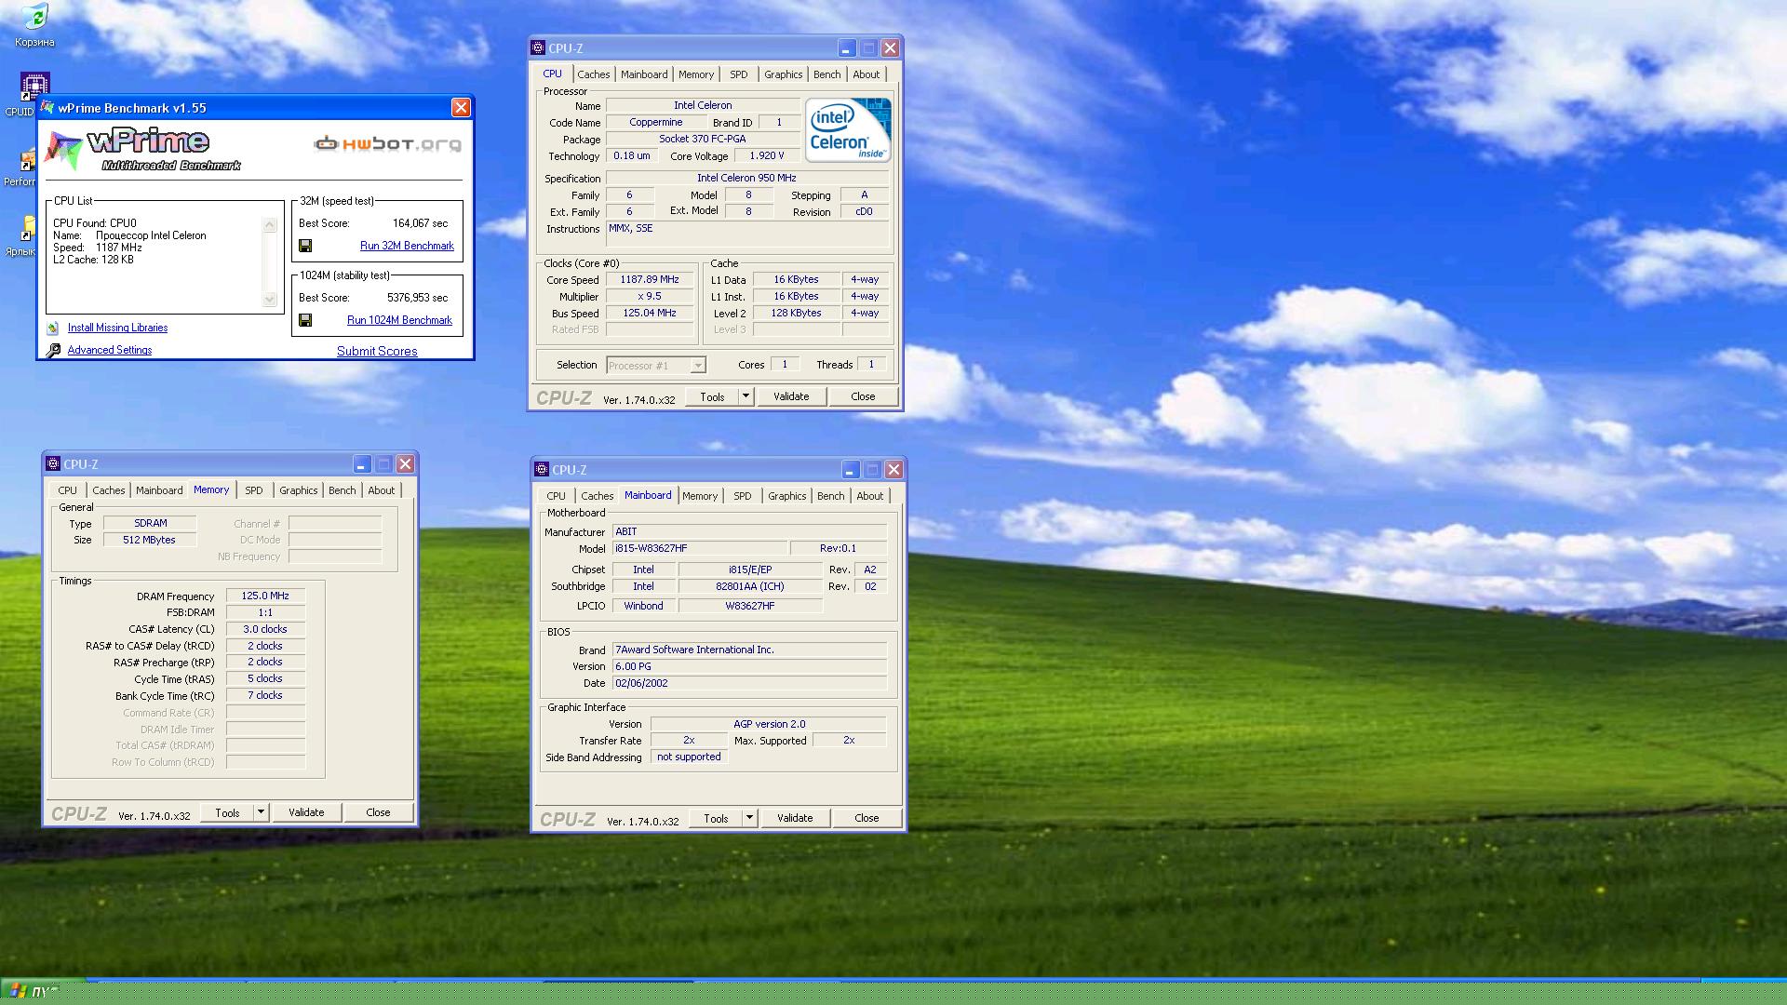Screen dimensions: 1787x1005
Task: Open SPD tab in processor CPU-Z window
Action: coord(738,74)
